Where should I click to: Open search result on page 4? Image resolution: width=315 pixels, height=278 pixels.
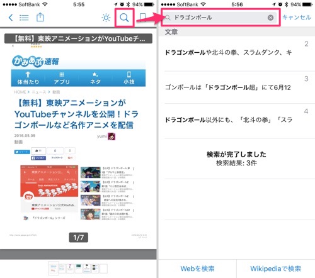(237, 121)
